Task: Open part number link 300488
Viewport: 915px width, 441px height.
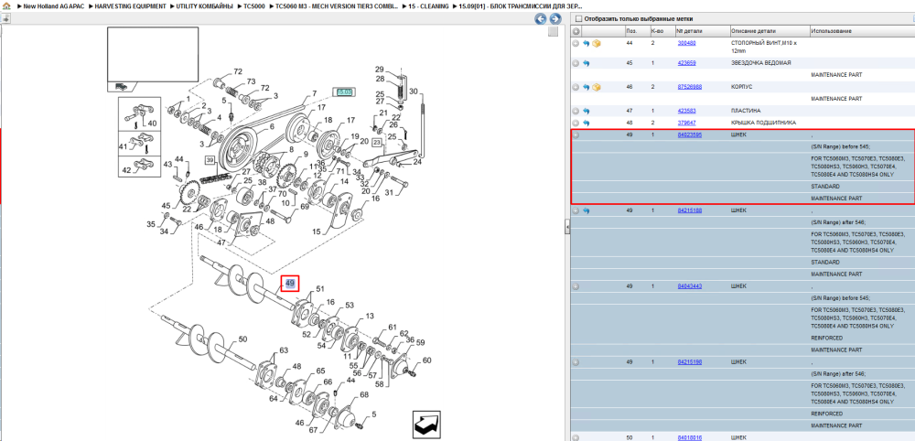Action: tap(686, 43)
